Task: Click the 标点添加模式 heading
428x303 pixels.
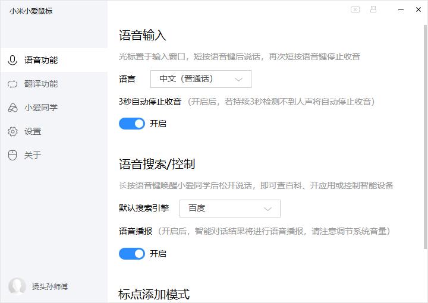Action: tap(154, 294)
